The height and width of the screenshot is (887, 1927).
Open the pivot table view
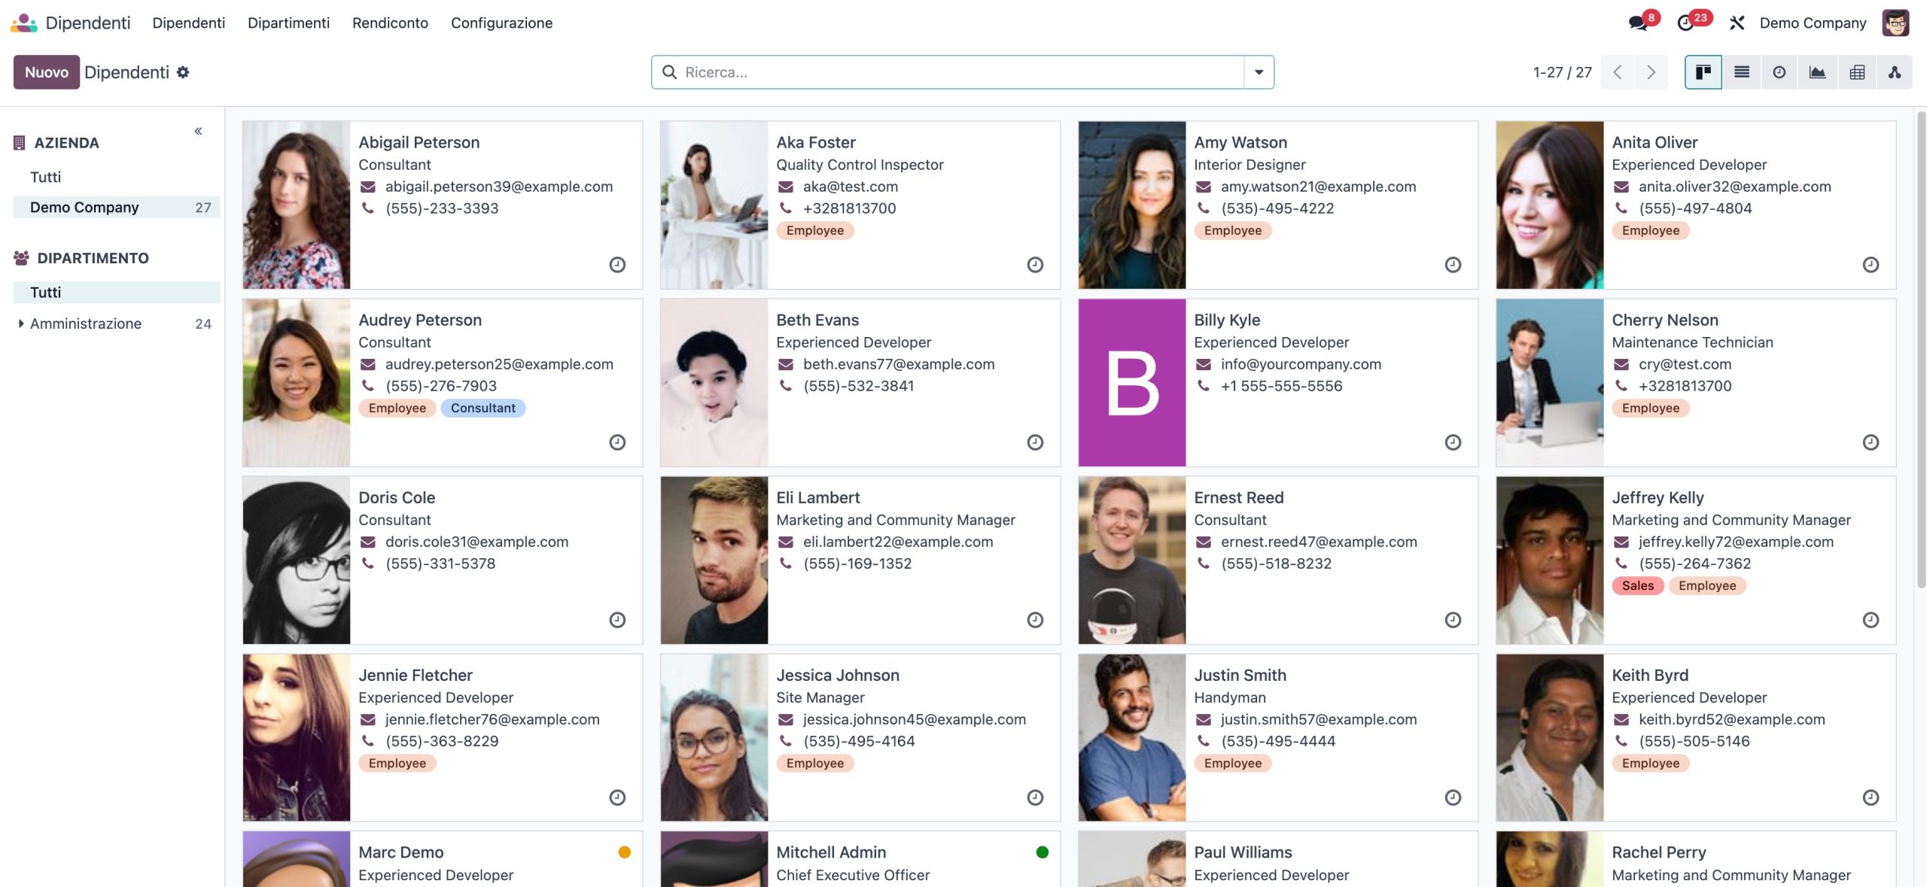(x=1856, y=72)
